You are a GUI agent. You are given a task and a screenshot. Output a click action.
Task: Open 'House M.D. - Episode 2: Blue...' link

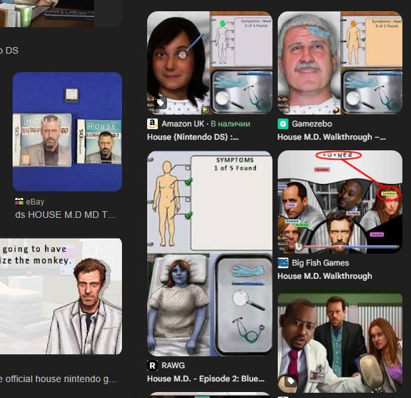click(206, 379)
